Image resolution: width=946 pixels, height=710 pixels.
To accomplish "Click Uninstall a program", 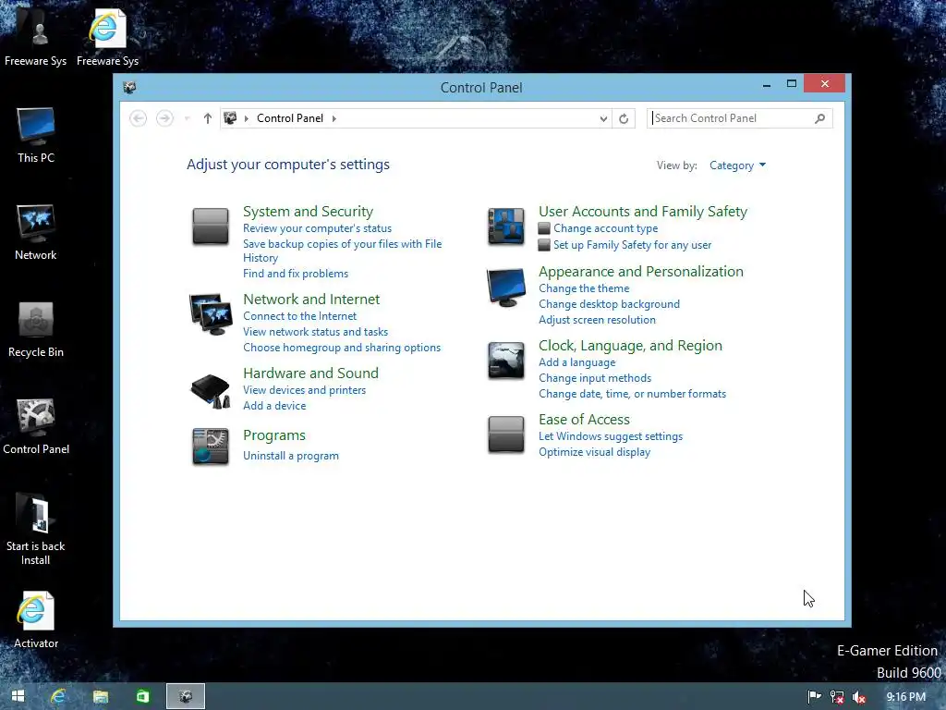I will (291, 456).
